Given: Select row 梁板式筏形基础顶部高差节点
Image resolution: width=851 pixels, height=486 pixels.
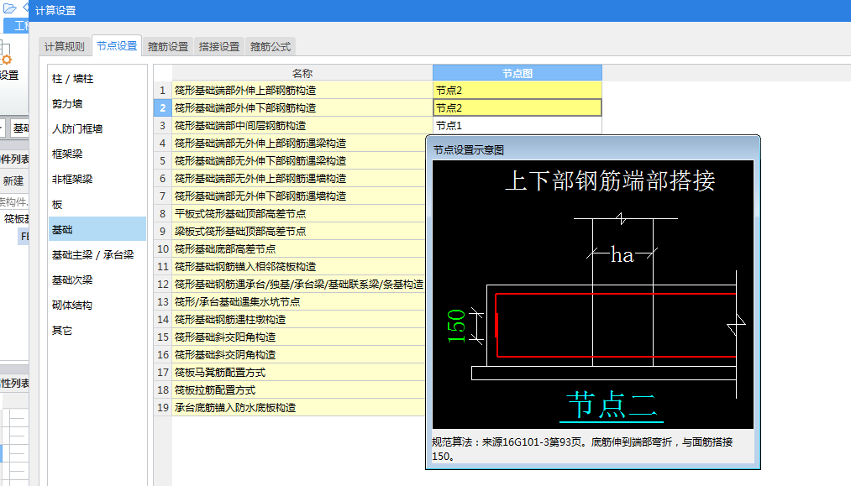Looking at the screenshot, I should click(299, 231).
